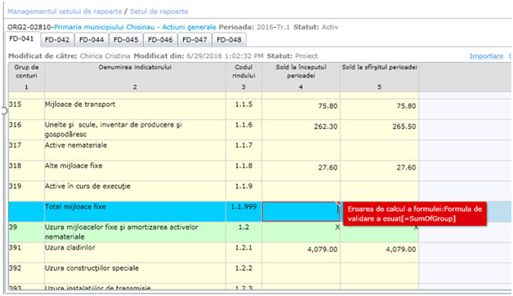Switch to the FD-044 tab

tap(91, 40)
